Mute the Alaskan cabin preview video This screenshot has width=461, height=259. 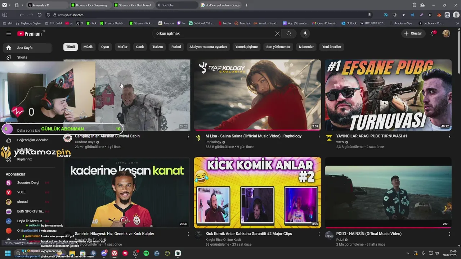click(184, 66)
